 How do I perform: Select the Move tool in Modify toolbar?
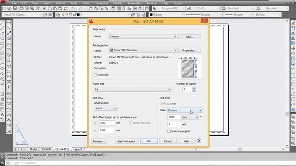click(293, 48)
